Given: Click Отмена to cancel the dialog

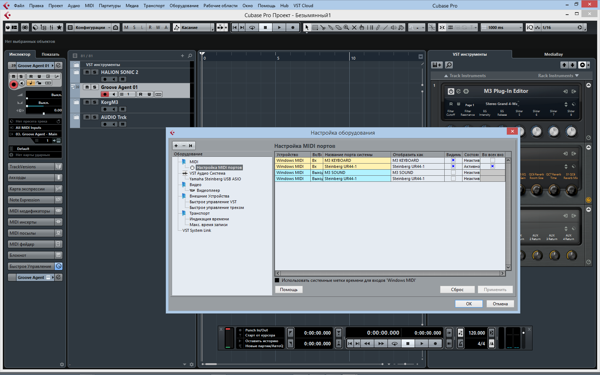Looking at the screenshot, I should (x=500, y=304).
